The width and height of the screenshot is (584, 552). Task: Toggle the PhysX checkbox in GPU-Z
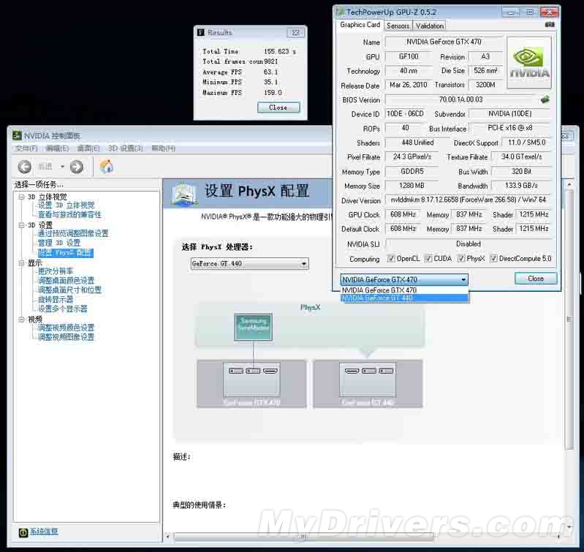click(x=461, y=259)
